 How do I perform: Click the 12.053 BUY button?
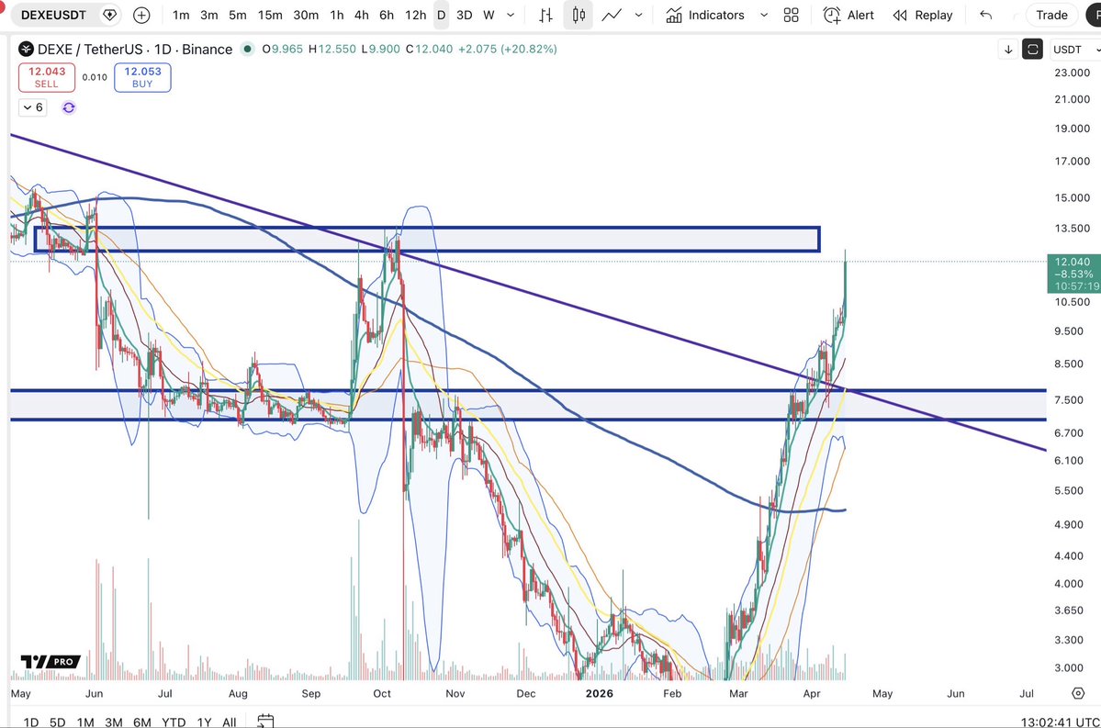(x=142, y=77)
